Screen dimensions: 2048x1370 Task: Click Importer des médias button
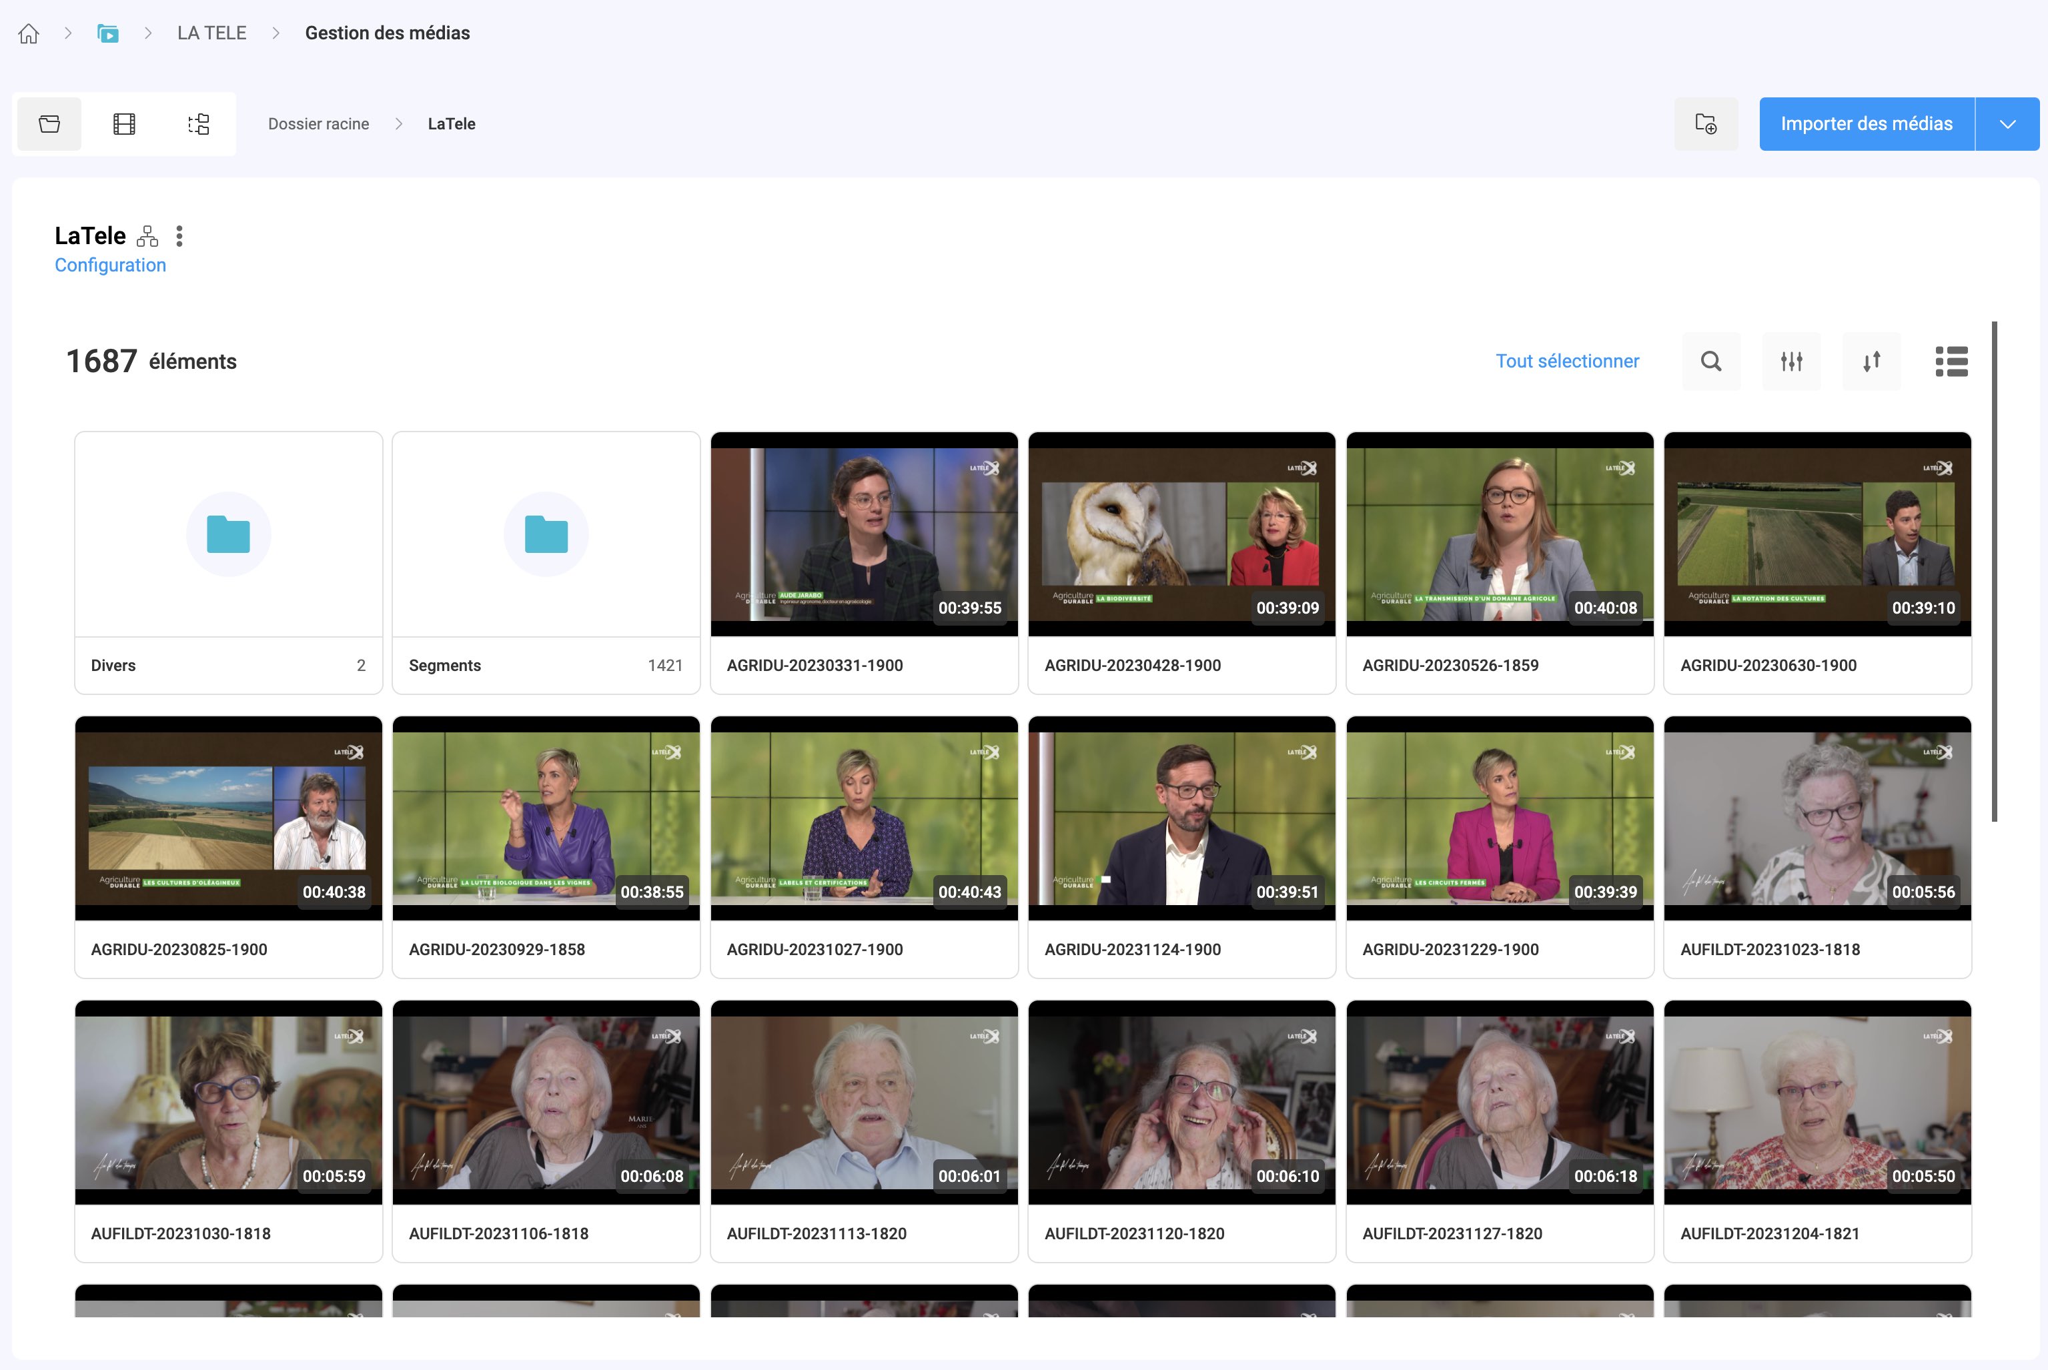[x=1867, y=124]
